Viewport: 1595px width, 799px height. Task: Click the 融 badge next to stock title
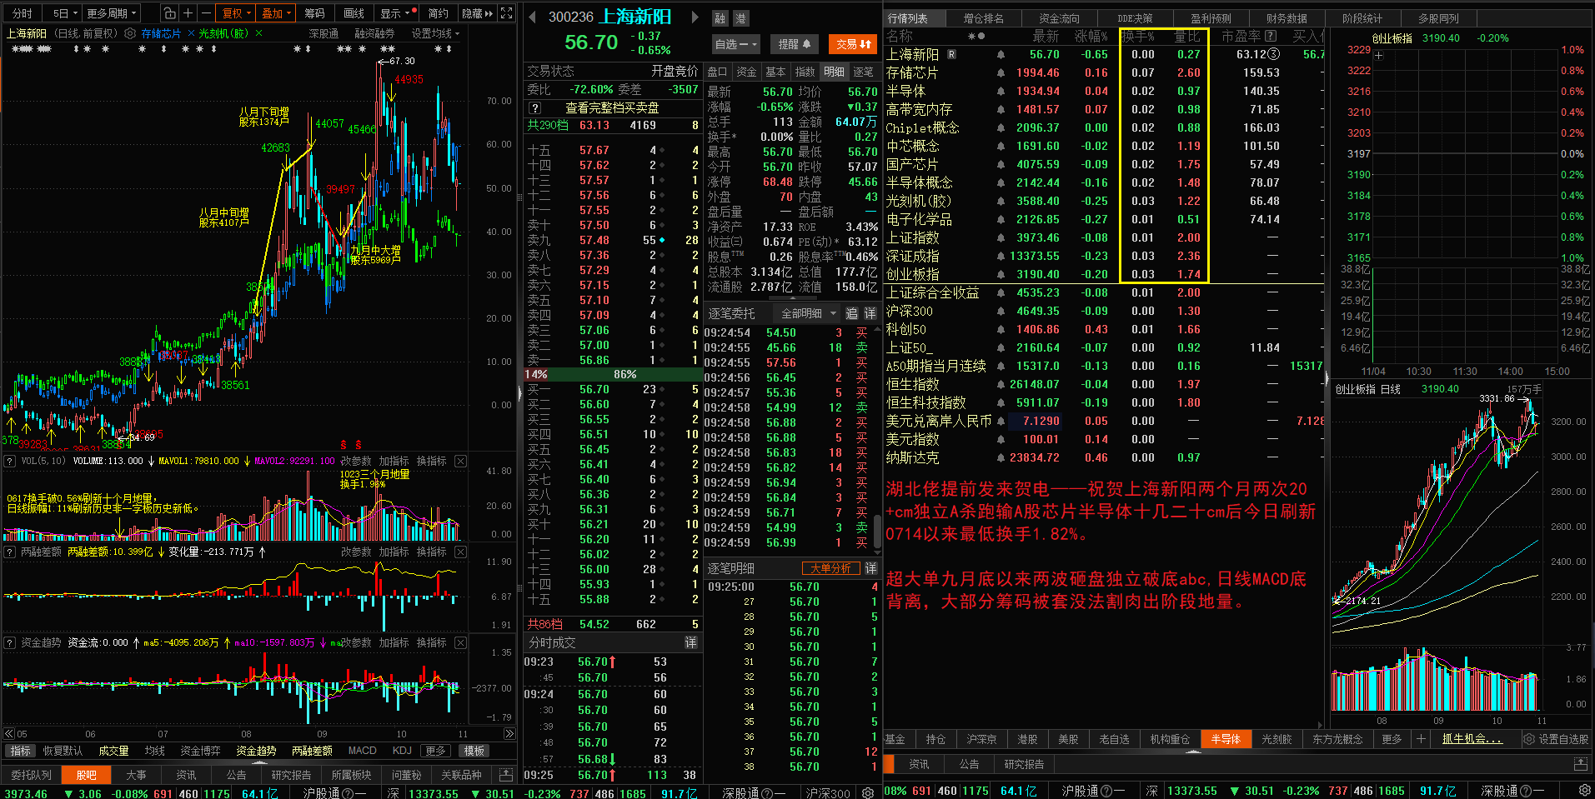pos(720,18)
